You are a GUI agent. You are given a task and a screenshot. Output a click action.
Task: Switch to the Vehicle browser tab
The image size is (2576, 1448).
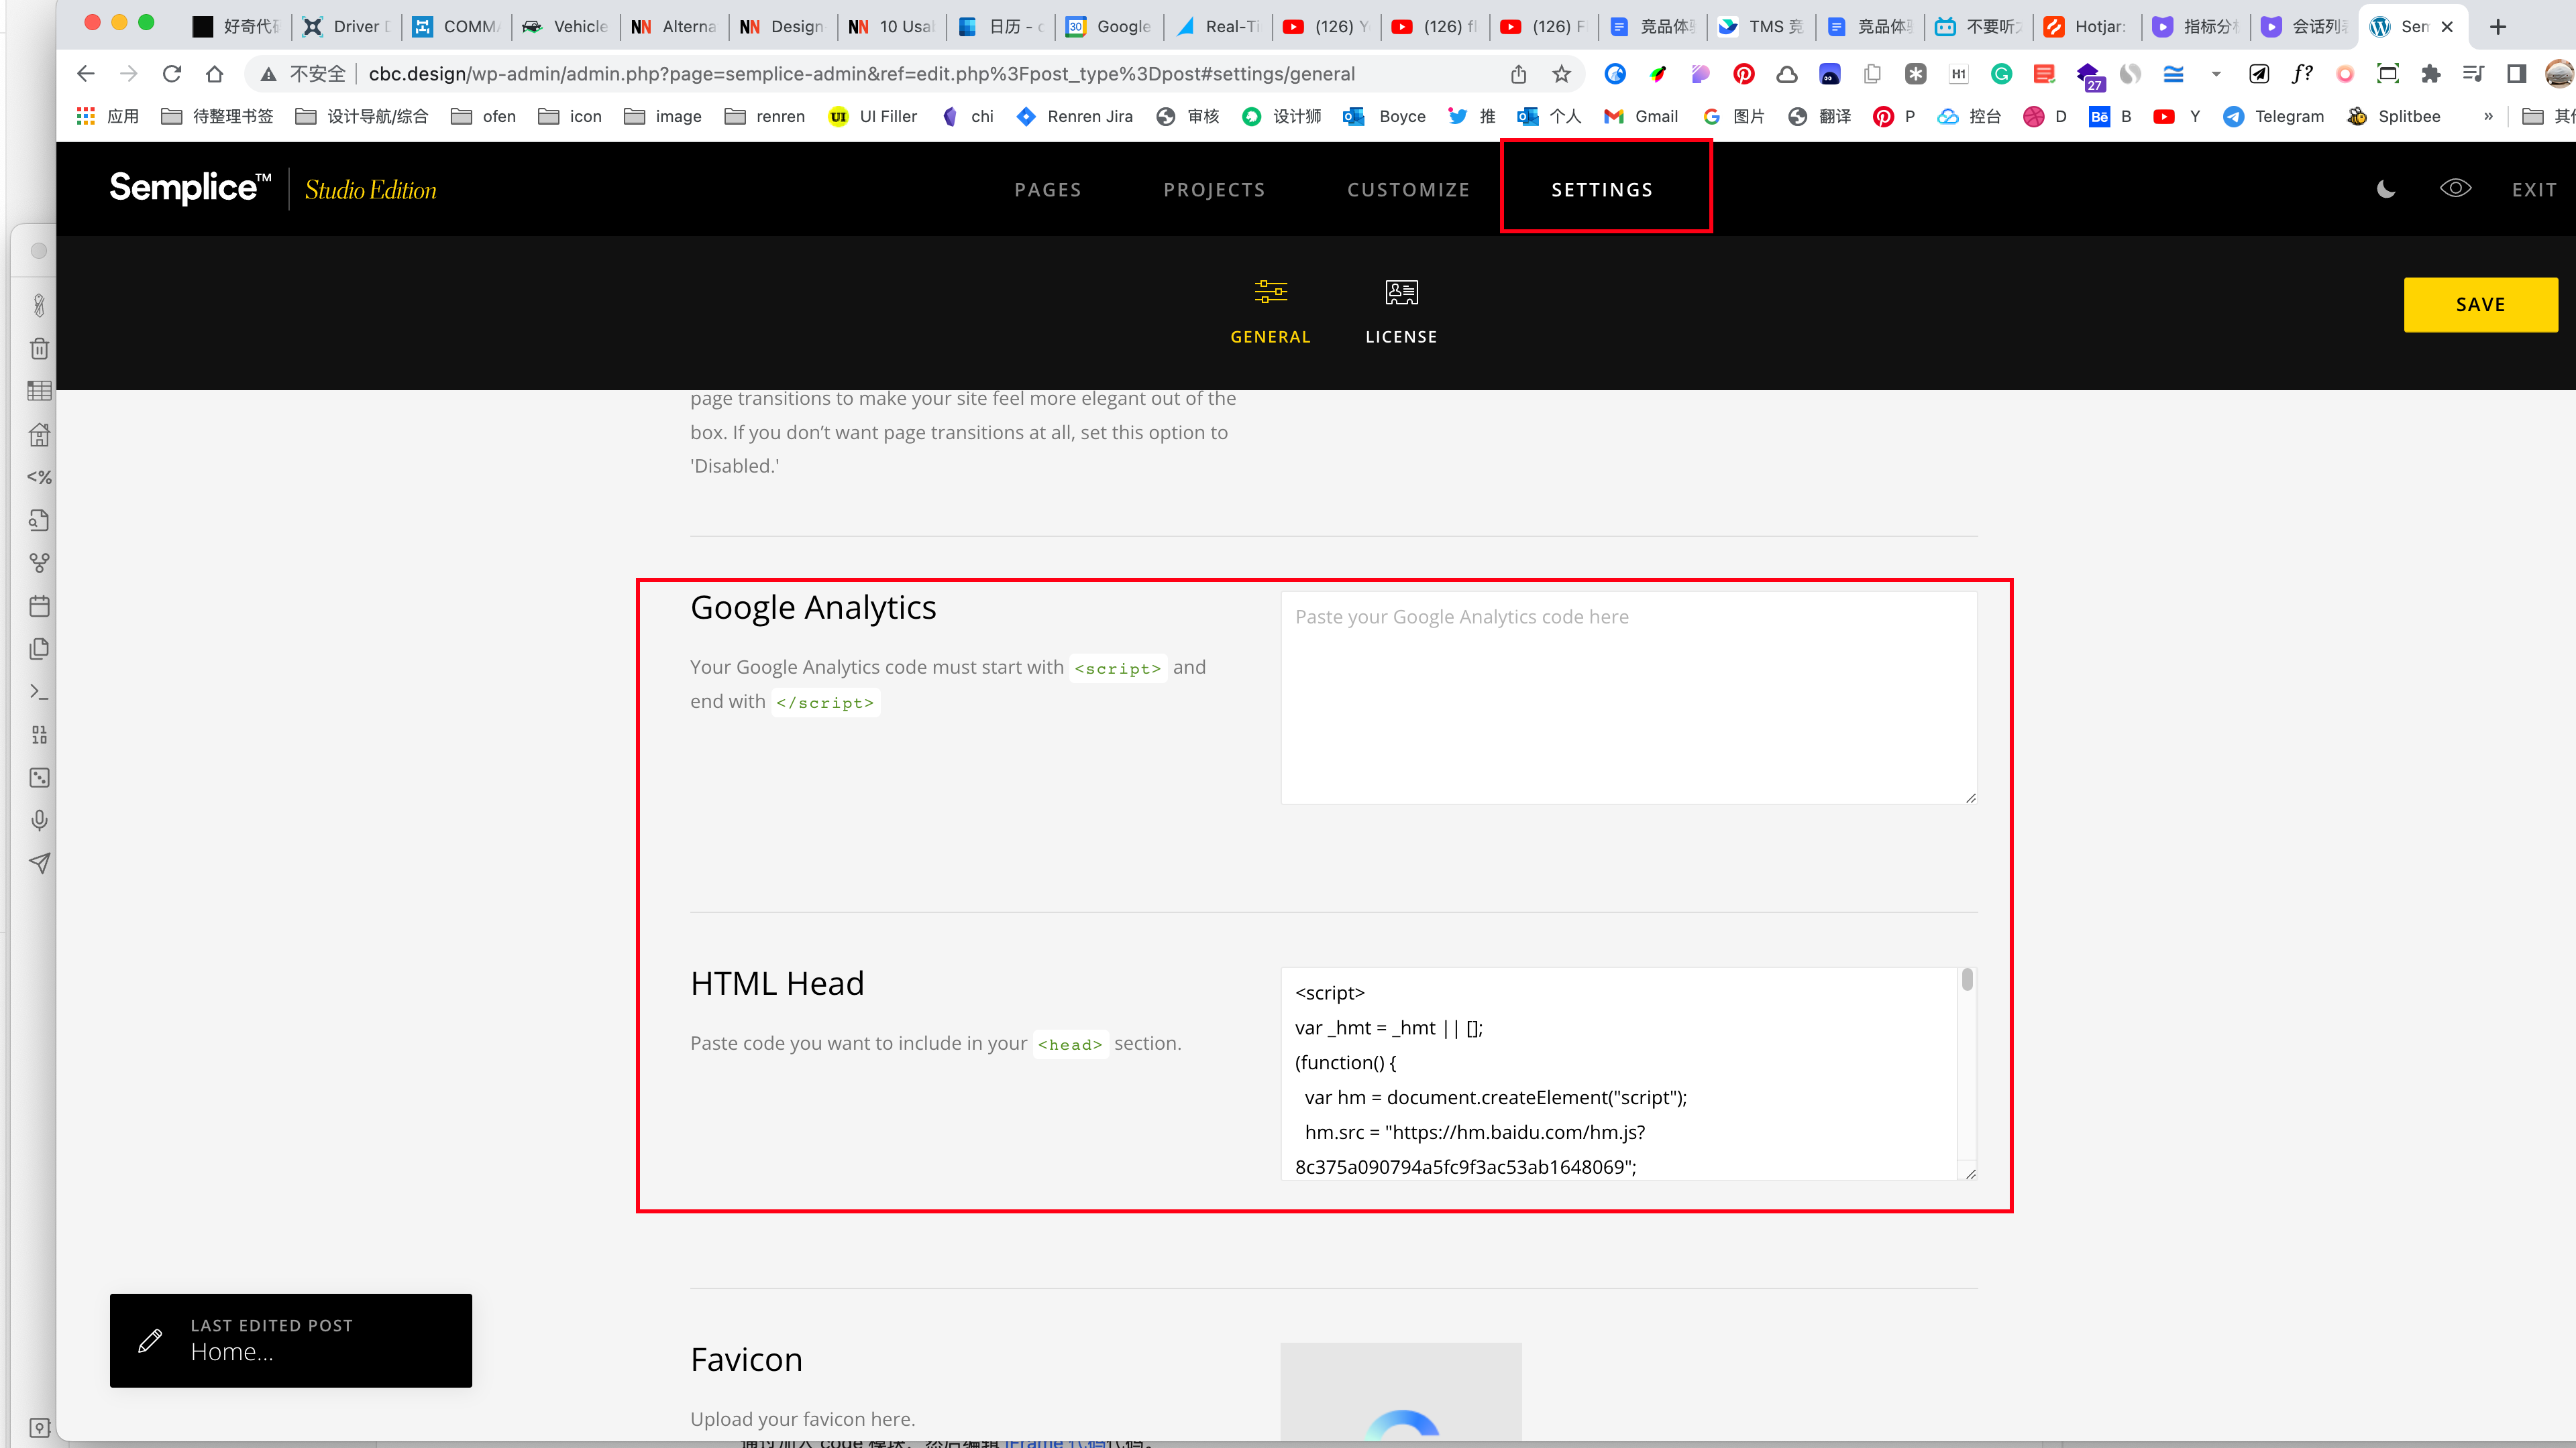point(566,26)
